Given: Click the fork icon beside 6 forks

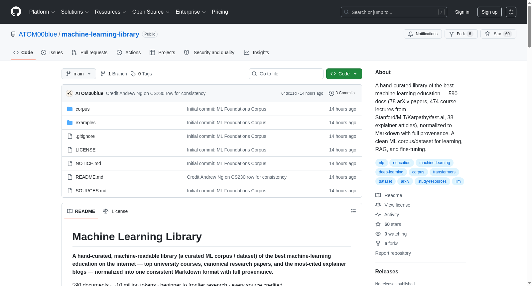Looking at the screenshot, I should 378,243.
